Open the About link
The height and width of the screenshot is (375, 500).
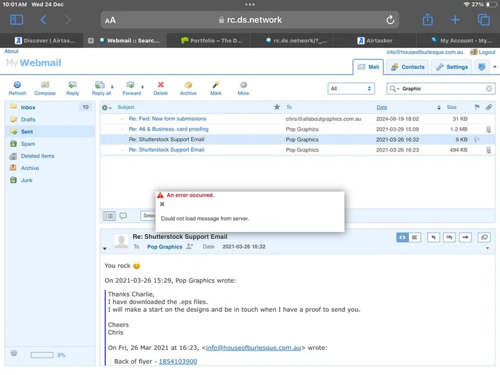tap(12, 51)
